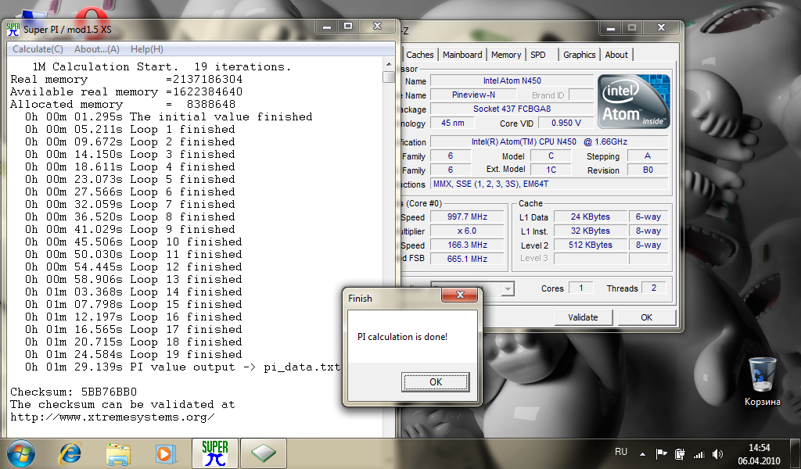Click the 'PI calculation is done!' message

403,337
